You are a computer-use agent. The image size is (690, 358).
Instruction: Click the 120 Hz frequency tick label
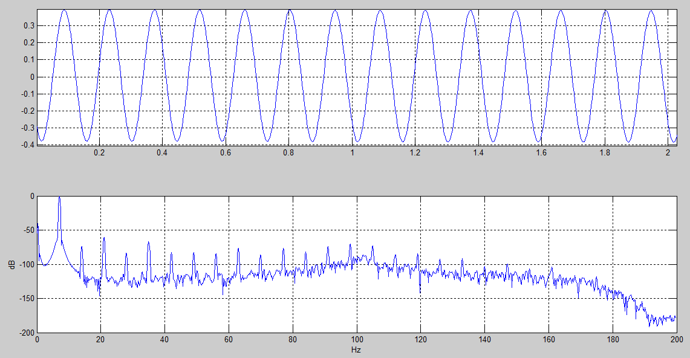coord(421,339)
